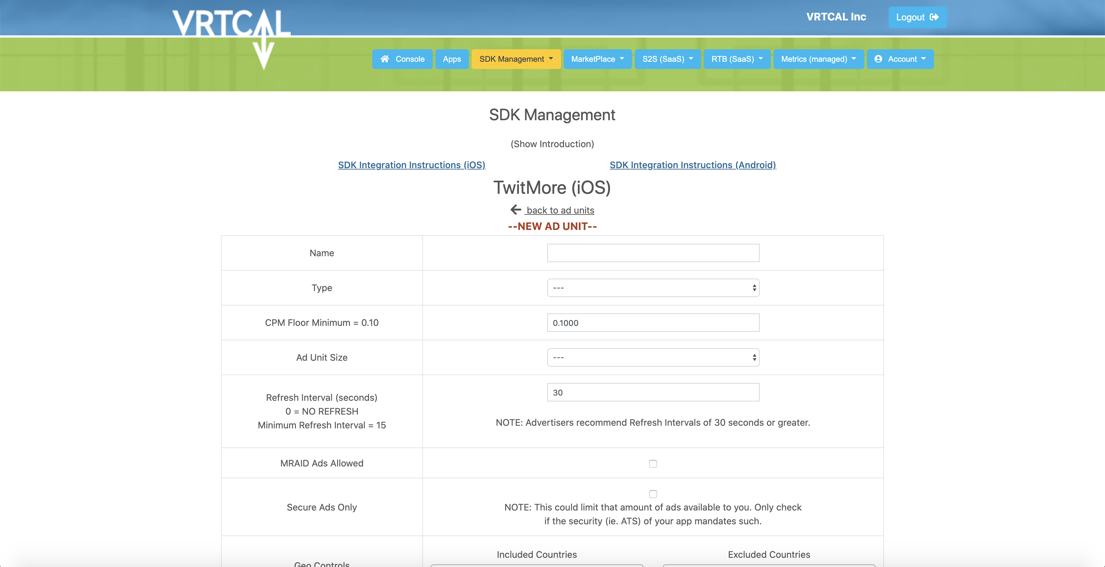Click the Excluded Countries label
Image resolution: width=1105 pixels, height=567 pixels.
[769, 555]
